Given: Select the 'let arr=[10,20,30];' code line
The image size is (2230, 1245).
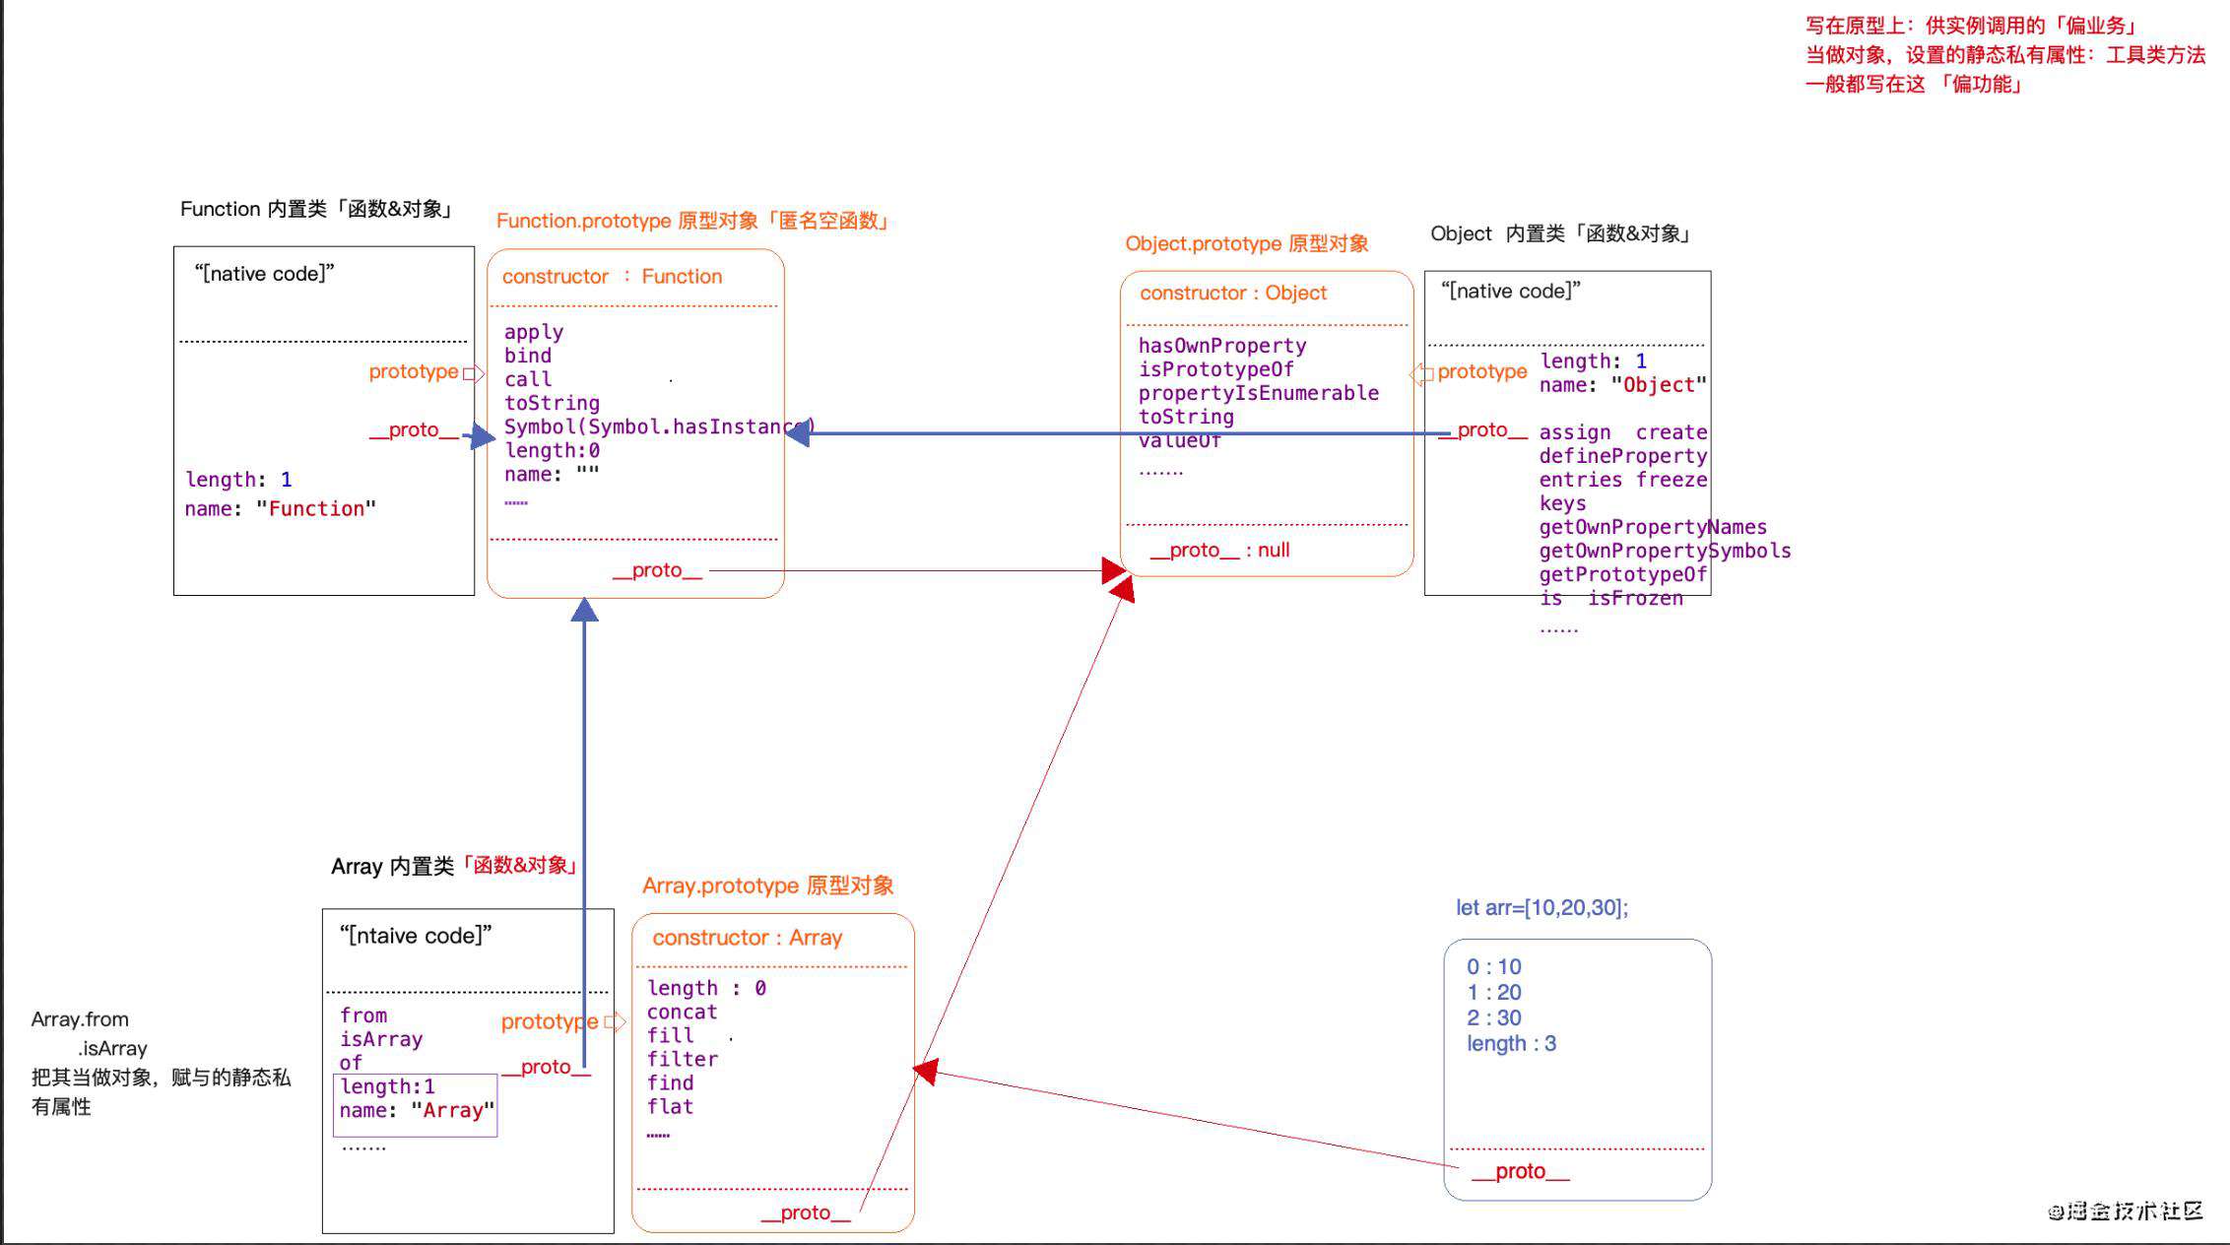Looking at the screenshot, I should pos(1541,907).
